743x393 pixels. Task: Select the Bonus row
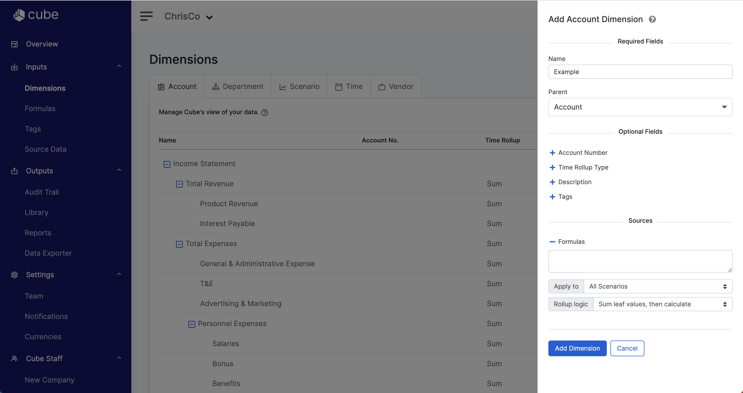[x=348, y=364]
